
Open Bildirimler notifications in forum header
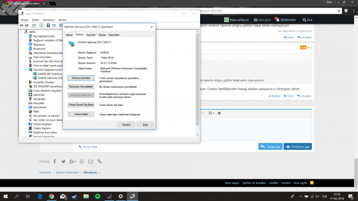point(286,20)
